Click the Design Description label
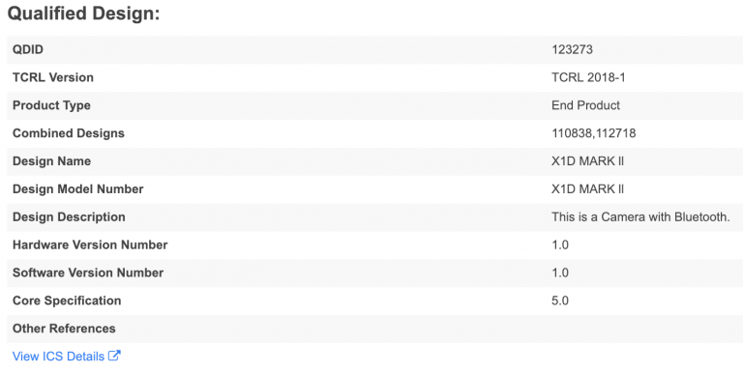The width and height of the screenshot is (743, 373). click(69, 217)
